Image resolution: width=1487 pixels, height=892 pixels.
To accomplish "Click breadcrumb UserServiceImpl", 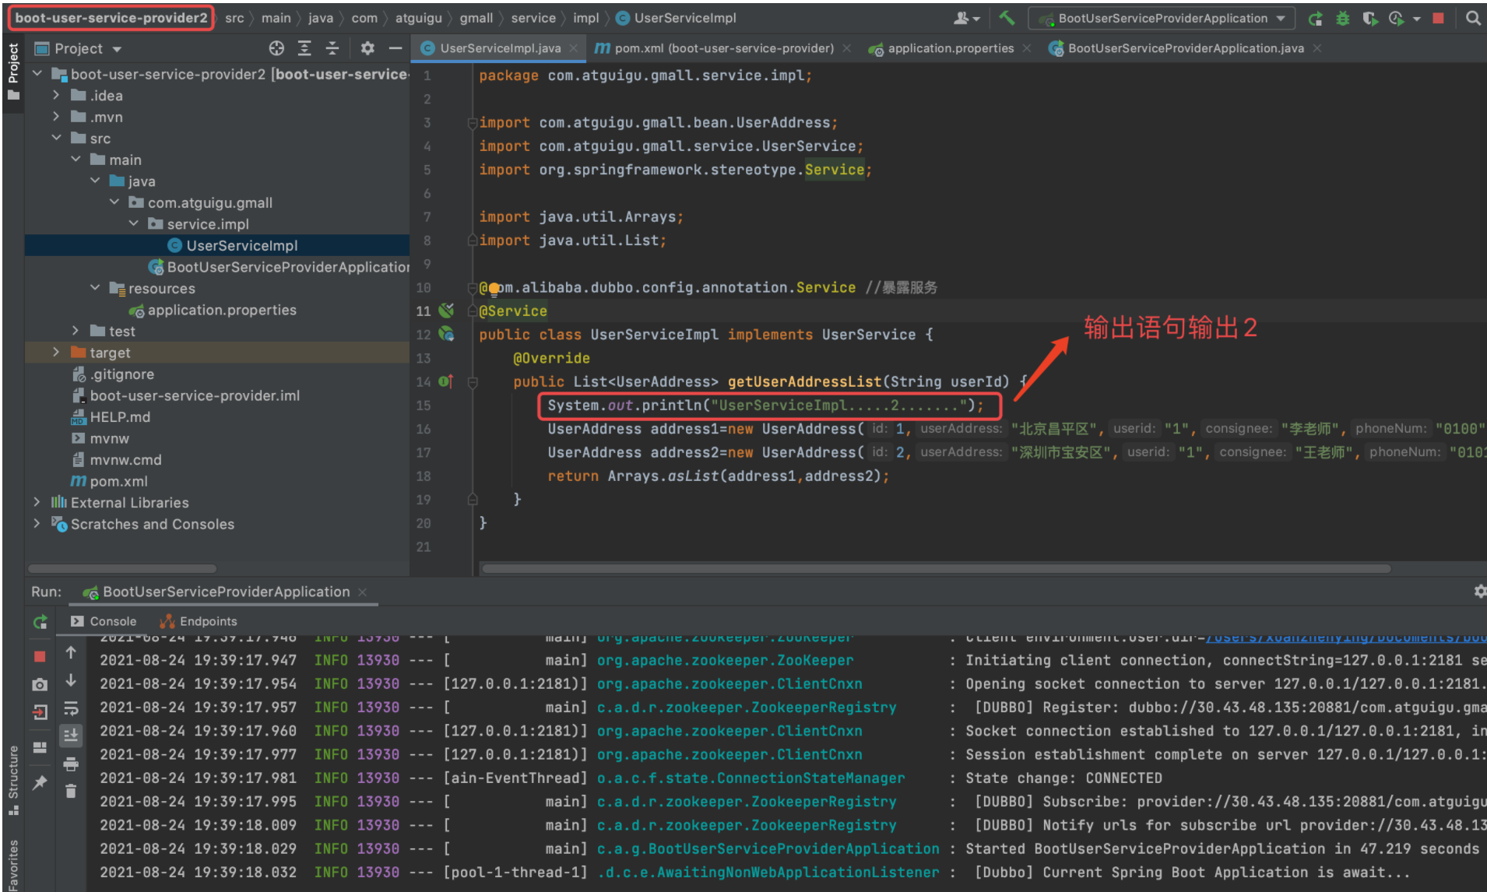I will click(x=676, y=18).
